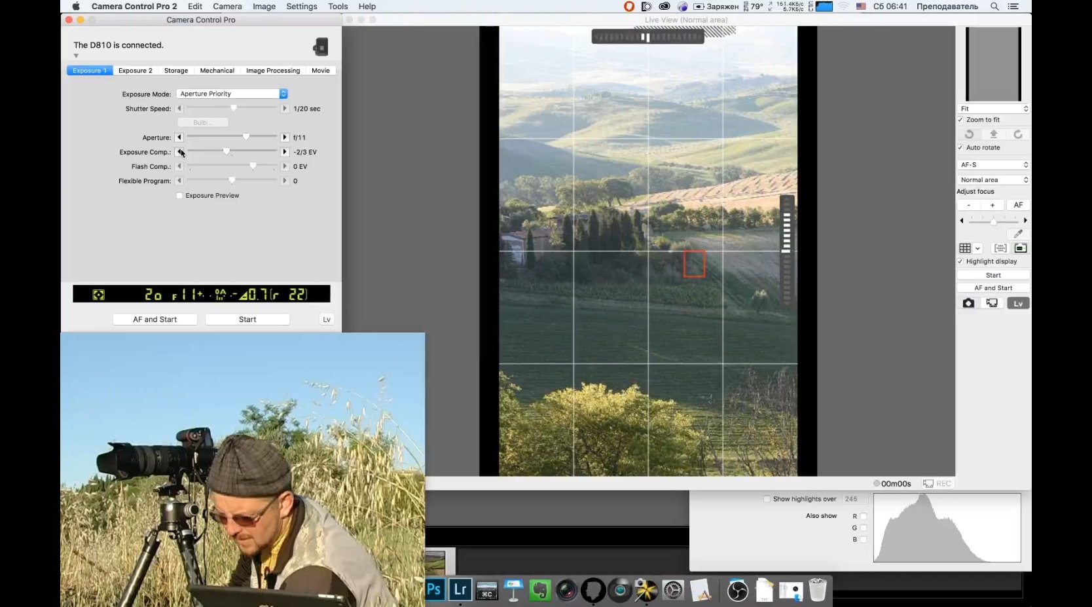Check the B channel histogram box

coord(864,540)
